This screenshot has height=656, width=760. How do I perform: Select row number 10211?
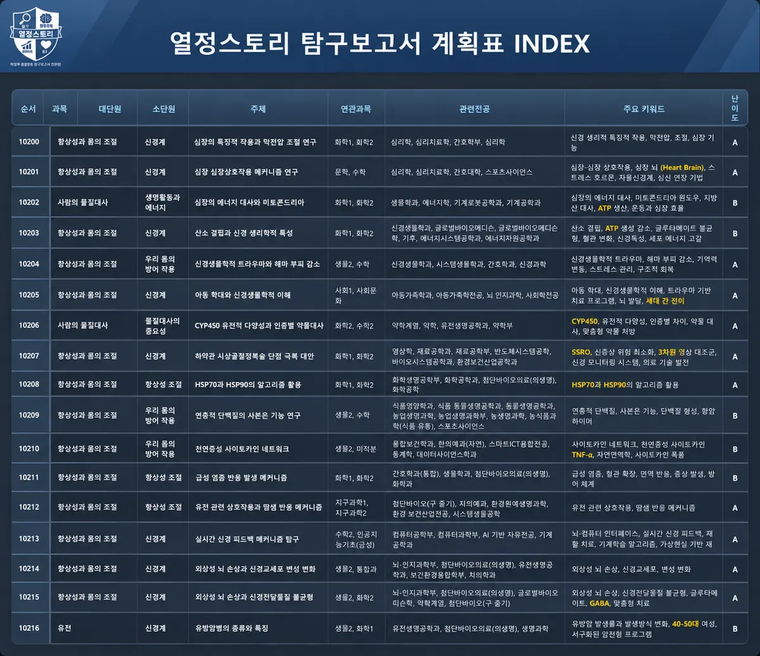[29, 477]
